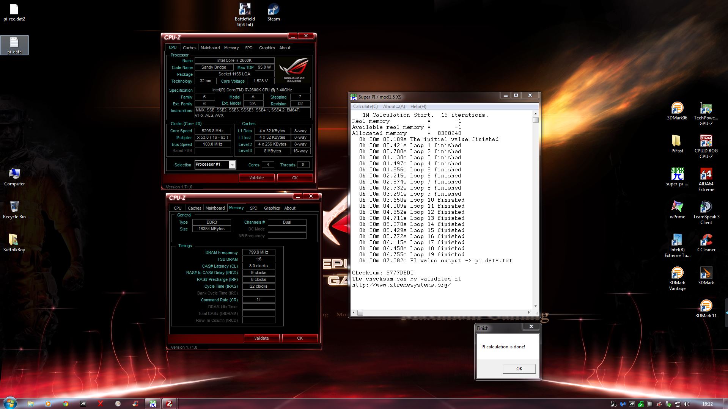Launch Intel Extreme Tuning shortcut

point(677,246)
